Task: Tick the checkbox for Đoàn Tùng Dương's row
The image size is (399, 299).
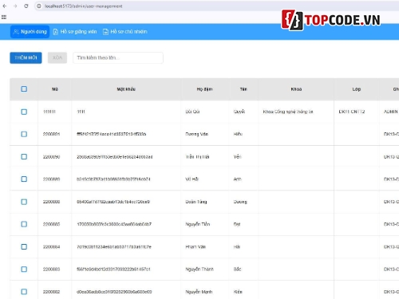Action: [x=24, y=202]
